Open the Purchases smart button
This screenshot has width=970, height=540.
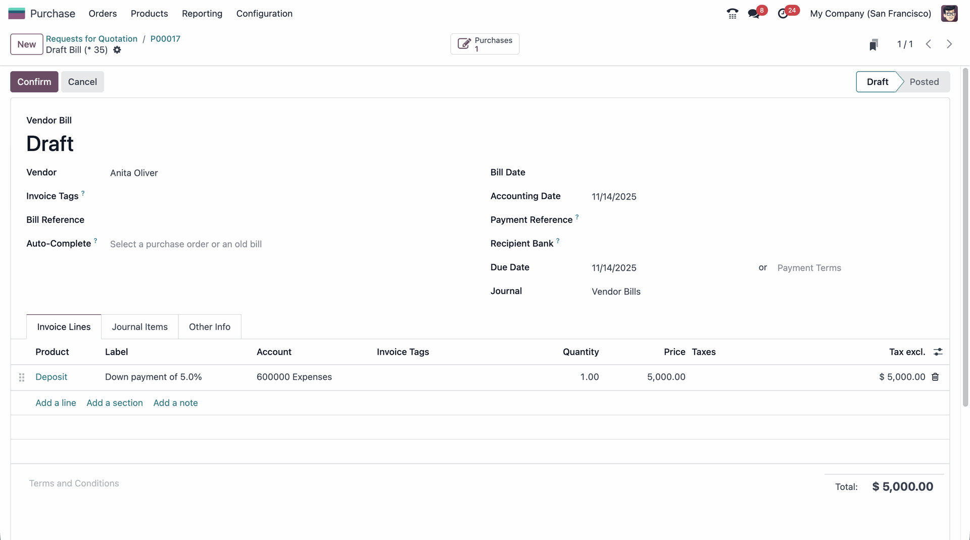point(484,44)
